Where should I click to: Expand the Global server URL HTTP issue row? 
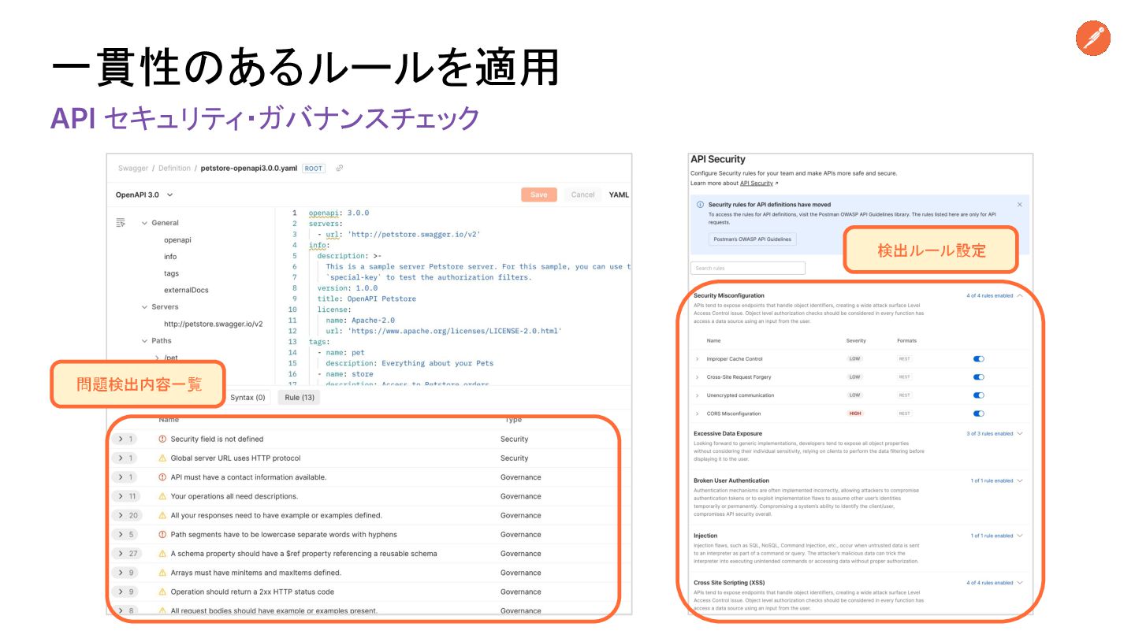point(125,458)
